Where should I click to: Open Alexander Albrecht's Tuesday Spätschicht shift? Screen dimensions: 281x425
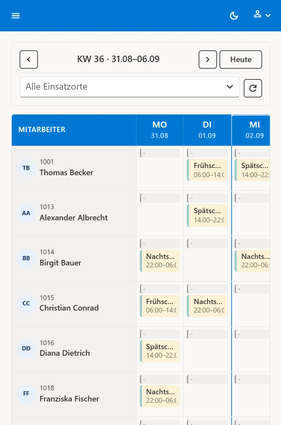coord(207,215)
